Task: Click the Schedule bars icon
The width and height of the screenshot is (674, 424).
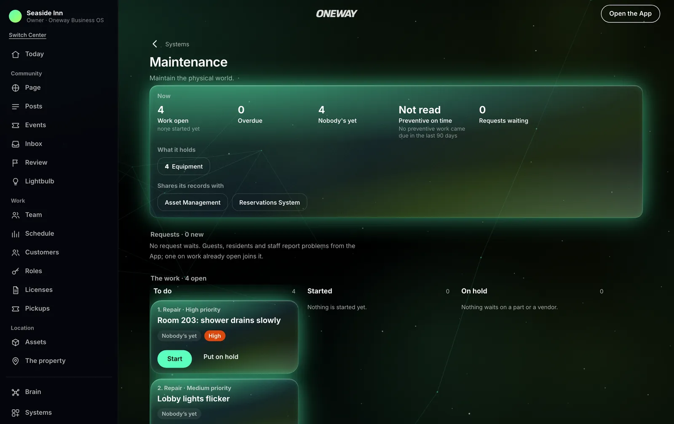Action: pos(16,234)
